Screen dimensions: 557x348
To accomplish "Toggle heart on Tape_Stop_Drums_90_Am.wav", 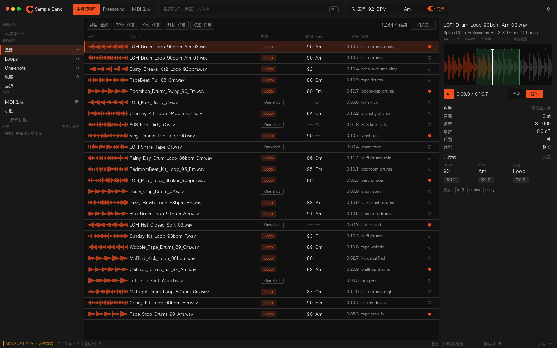I will pos(430,314).
